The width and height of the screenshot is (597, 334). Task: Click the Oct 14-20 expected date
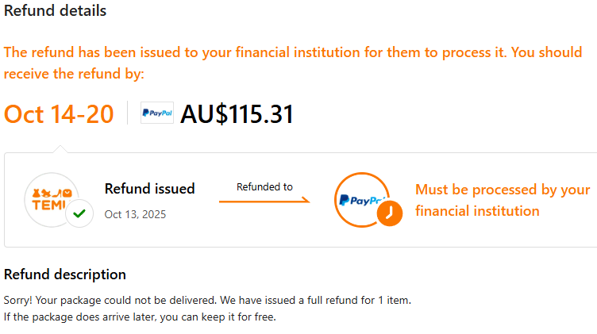(x=59, y=113)
